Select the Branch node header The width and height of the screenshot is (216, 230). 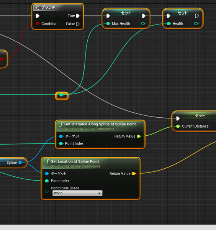(57, 8)
